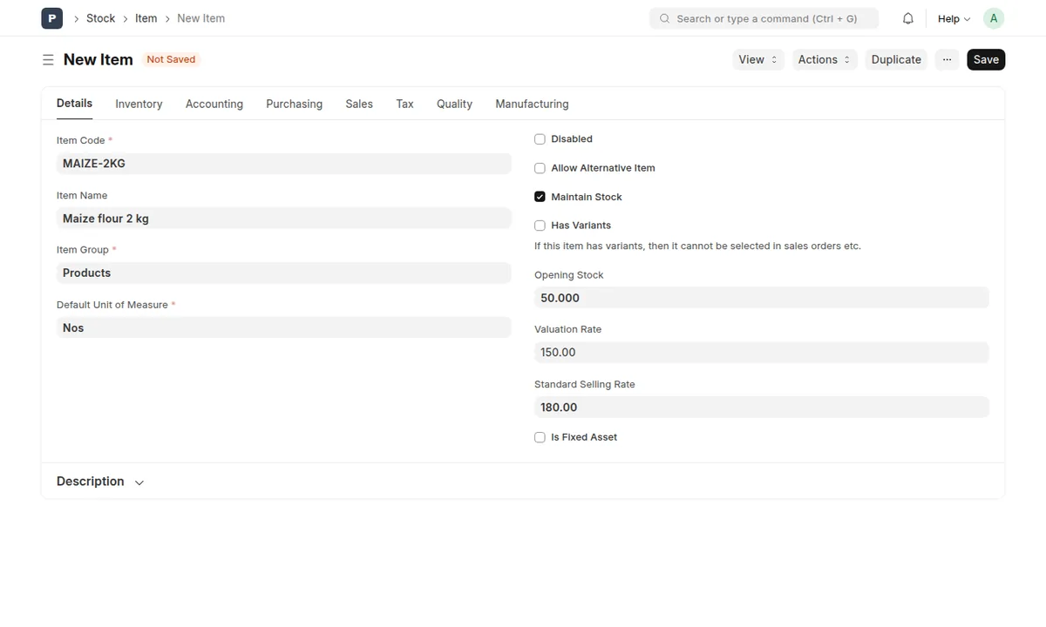
Task: Open the Item Group Products field
Action: coord(283,273)
